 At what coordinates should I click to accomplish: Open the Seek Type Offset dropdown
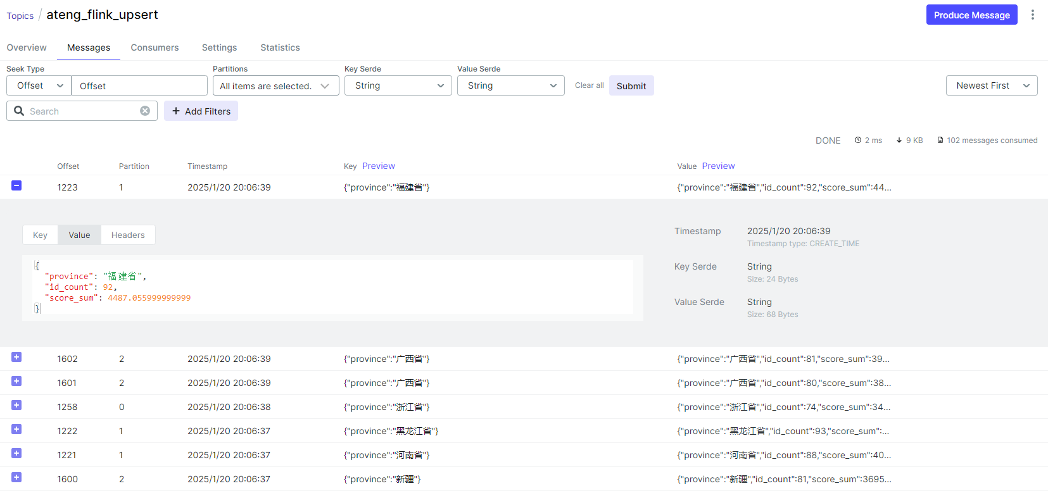39,85
